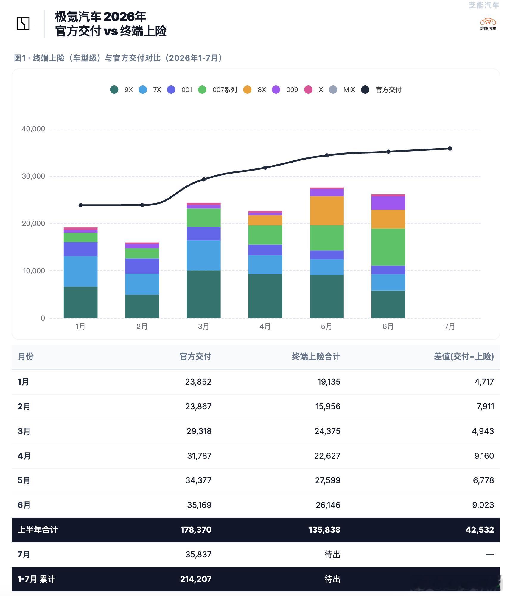Click the chart caption starting 图1 · 终端上险
Screen dimensions: 507x596
[x=118, y=58]
